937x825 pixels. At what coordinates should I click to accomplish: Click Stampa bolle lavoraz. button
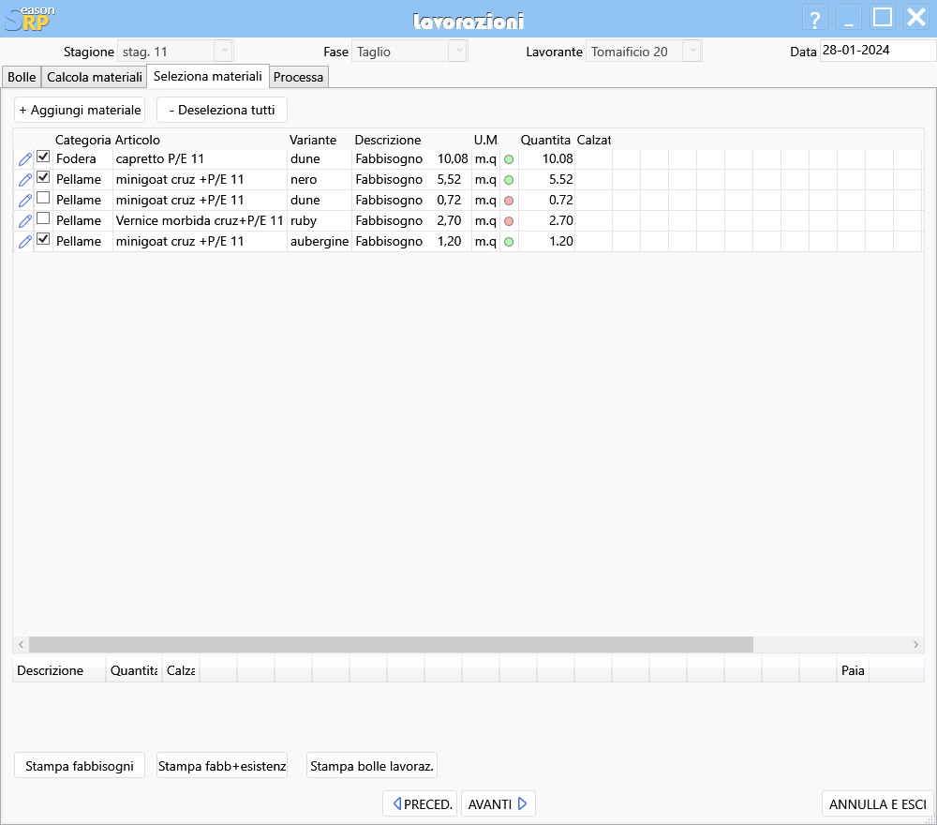click(372, 766)
